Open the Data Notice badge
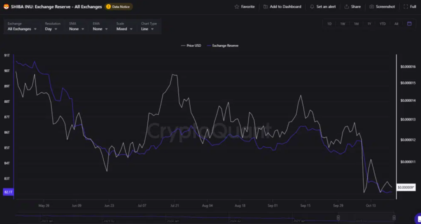This screenshot has width=421, height=224. click(x=119, y=7)
